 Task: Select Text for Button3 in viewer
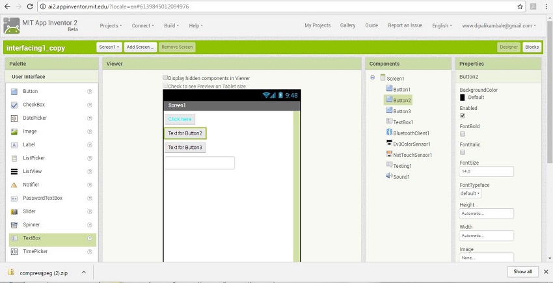185,148
